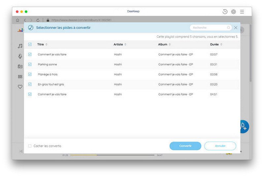Click album cell in Manège à trois row
264x177 pixels.
176,74
